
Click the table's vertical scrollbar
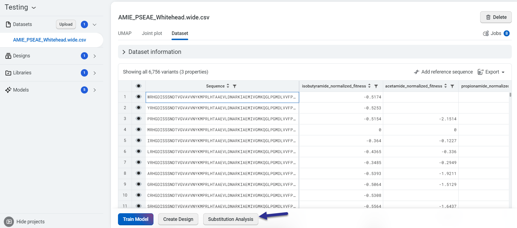click(510, 95)
